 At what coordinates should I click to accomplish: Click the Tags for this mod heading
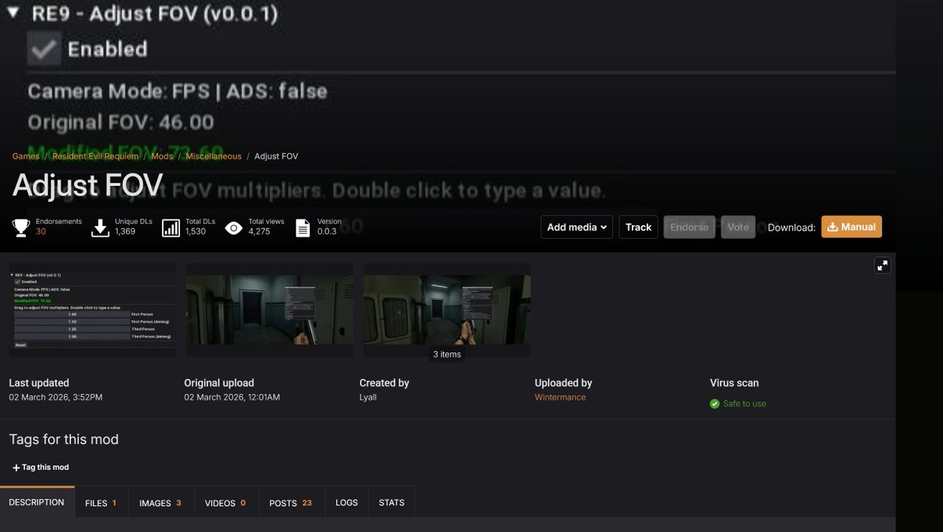[64, 439]
